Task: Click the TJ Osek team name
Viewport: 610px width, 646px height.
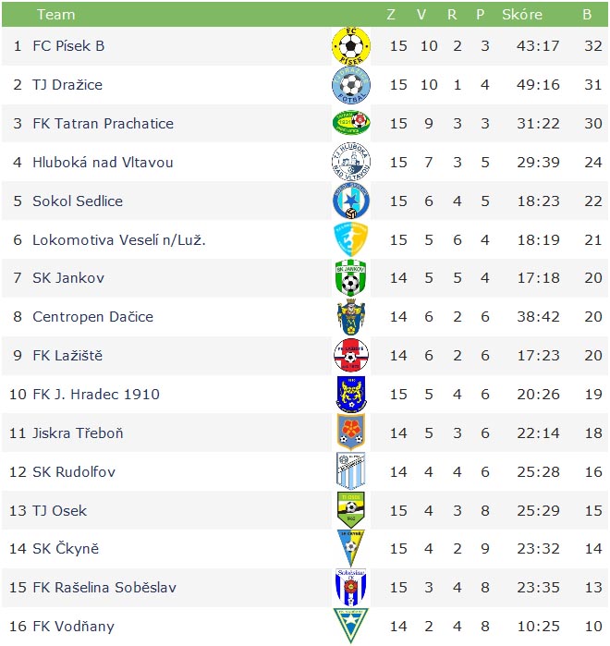Action: (60, 511)
